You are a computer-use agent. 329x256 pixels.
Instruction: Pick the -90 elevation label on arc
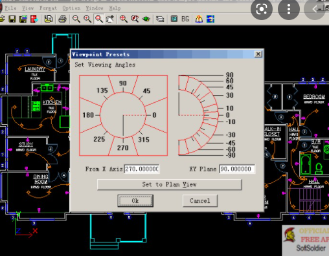(231, 155)
